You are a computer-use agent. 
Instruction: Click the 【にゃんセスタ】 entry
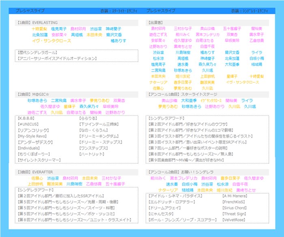[x=161, y=214]
